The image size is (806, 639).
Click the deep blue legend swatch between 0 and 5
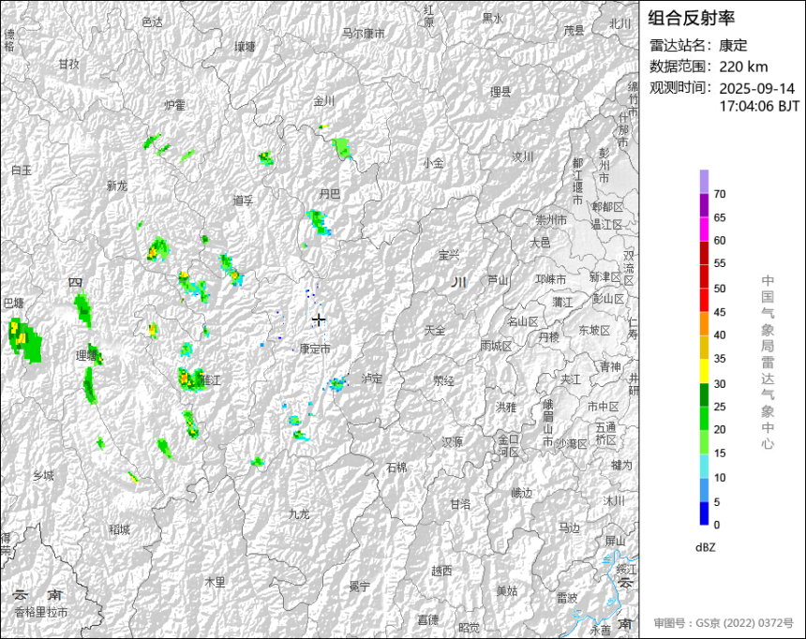pos(704,513)
